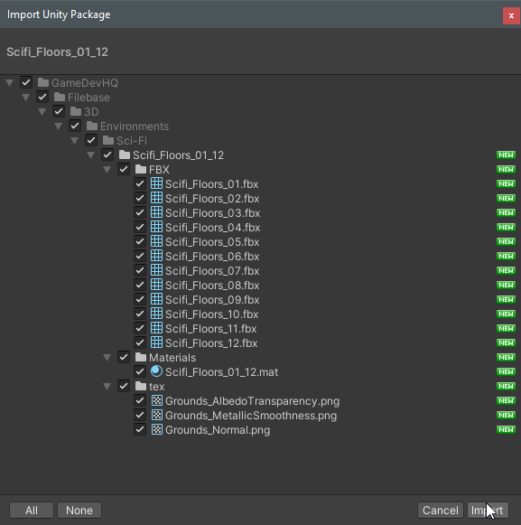Click the mesh icon of Scifi_Floors_08.fbx
Viewport: 521px width, 525px height.
point(156,285)
